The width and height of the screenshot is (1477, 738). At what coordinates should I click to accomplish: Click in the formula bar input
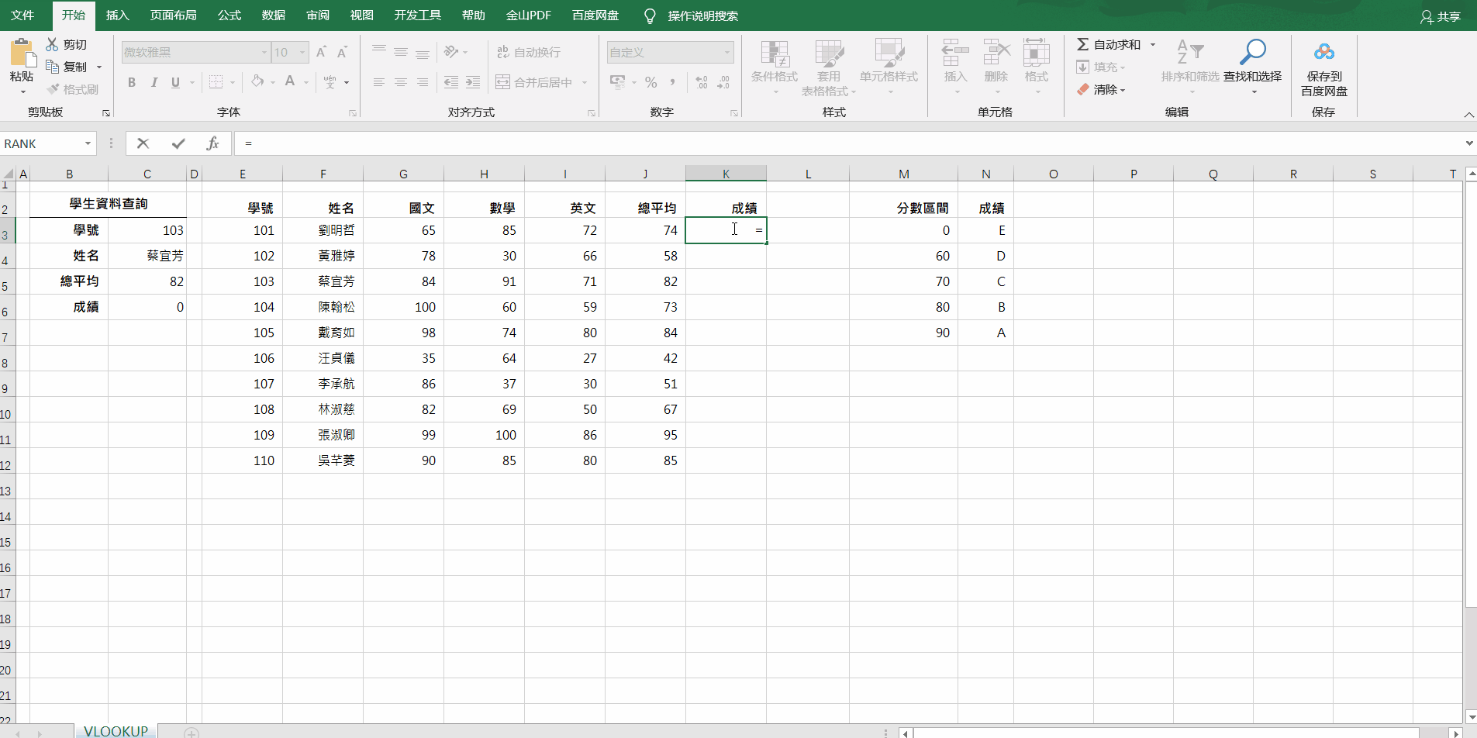(848, 143)
